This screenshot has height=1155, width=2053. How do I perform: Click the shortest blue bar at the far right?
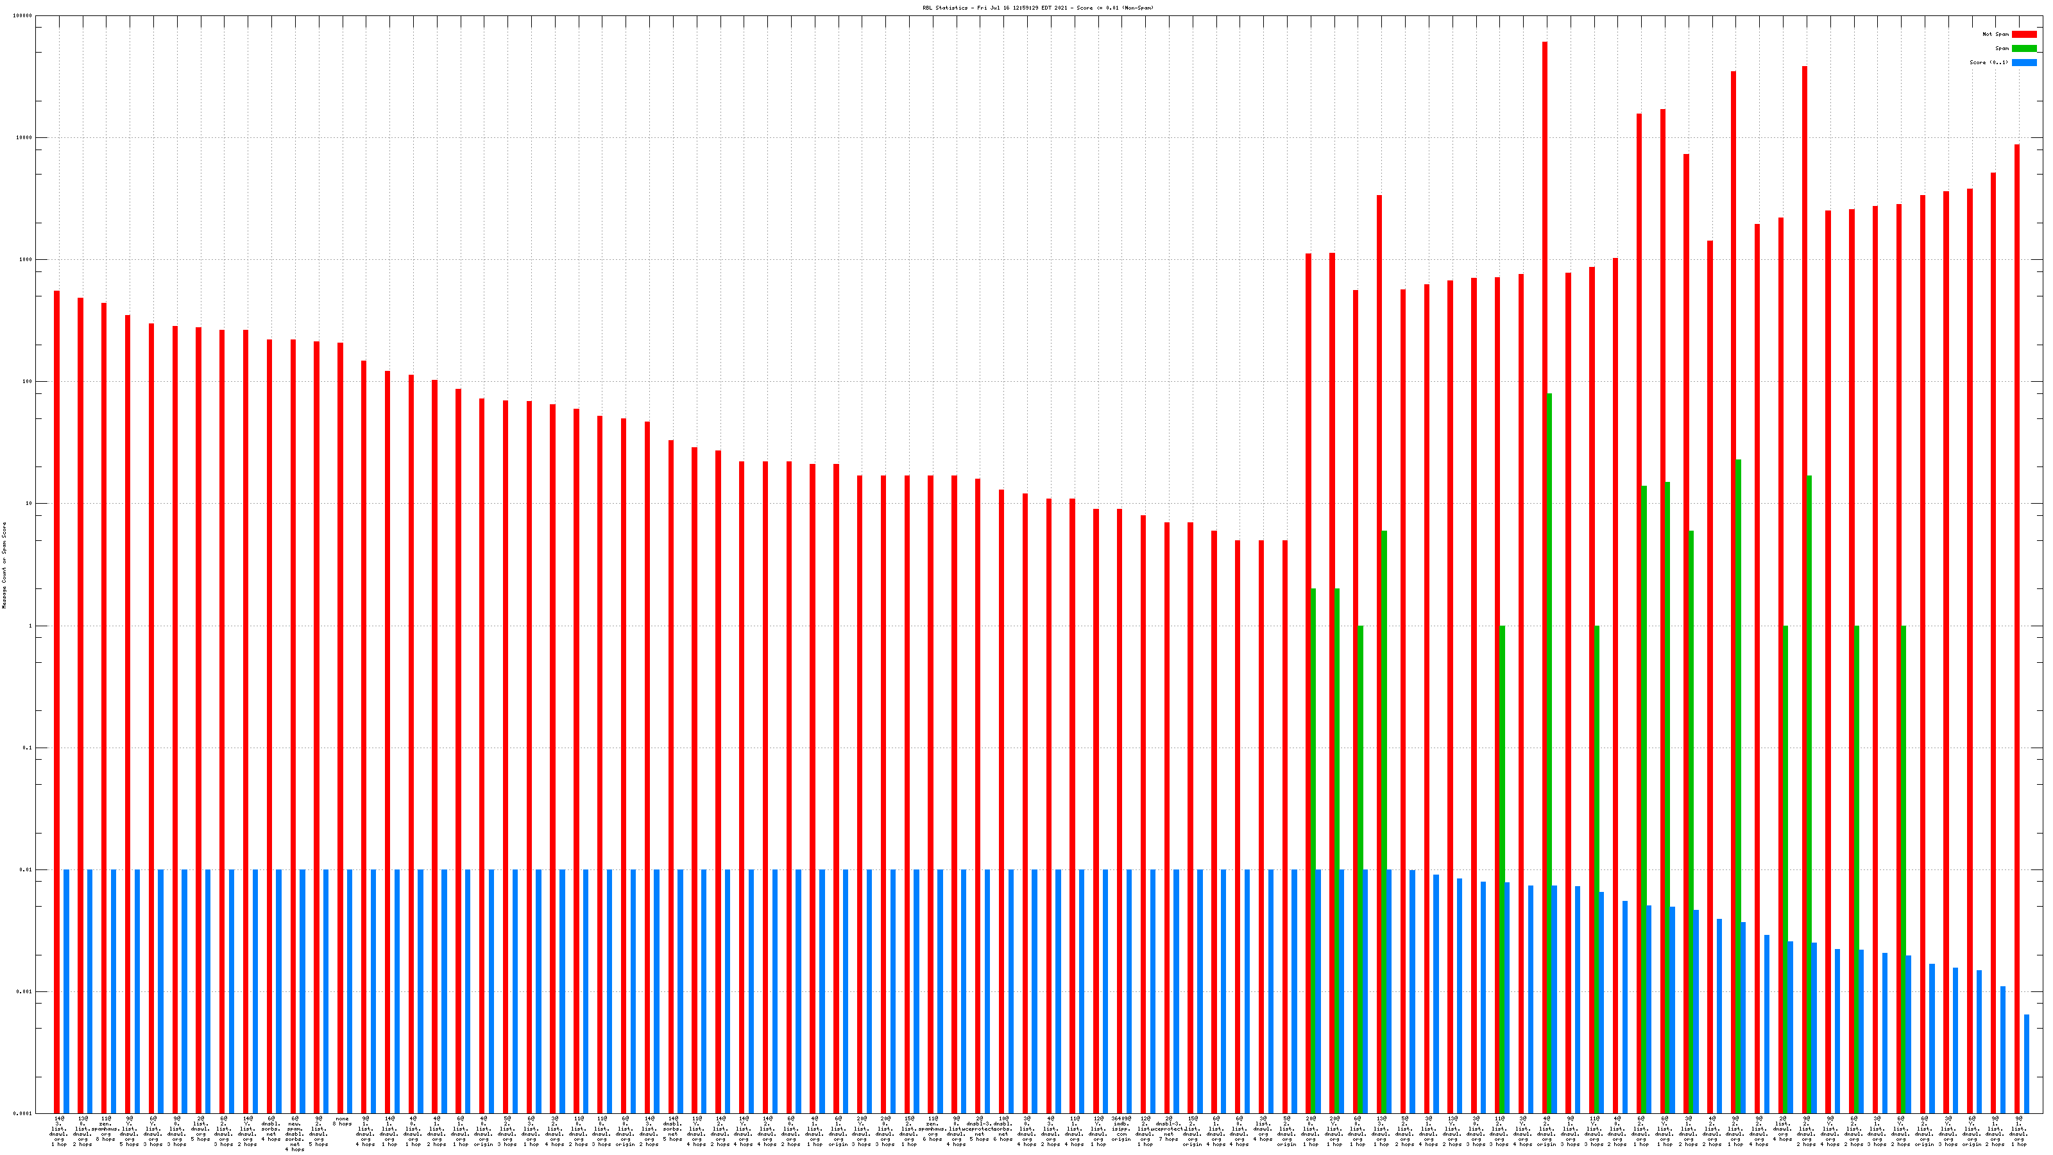pyautogui.click(x=2027, y=1063)
